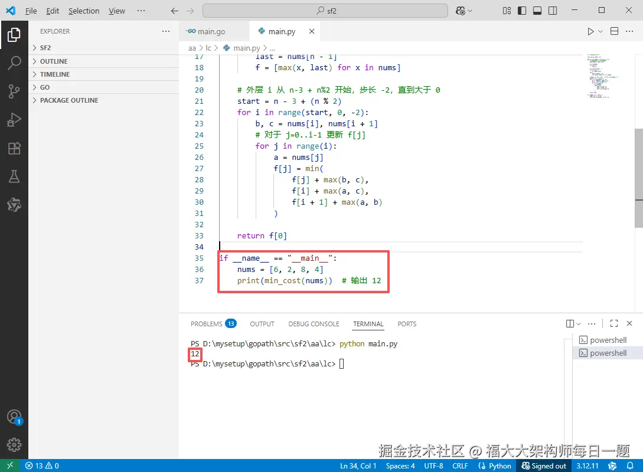Open the Edit menu
643x472 pixels.
tap(53, 11)
